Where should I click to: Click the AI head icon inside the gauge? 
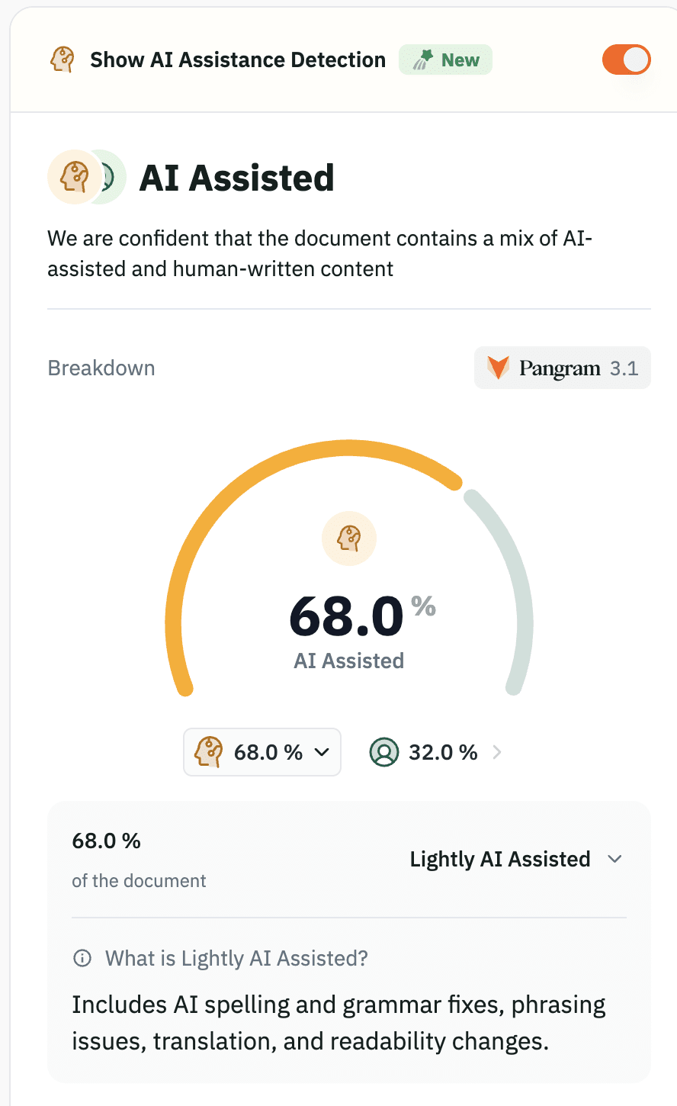349,539
